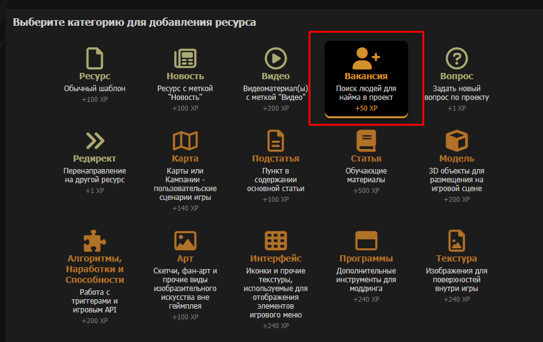
Task: Click 'Перенаправление на другой ресурс' description
Action: [x=94, y=175]
